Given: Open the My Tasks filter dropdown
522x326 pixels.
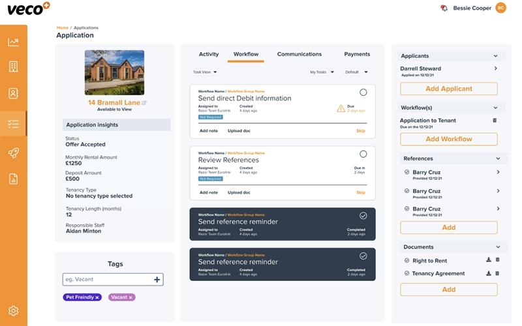Looking at the screenshot, I should click(x=322, y=72).
